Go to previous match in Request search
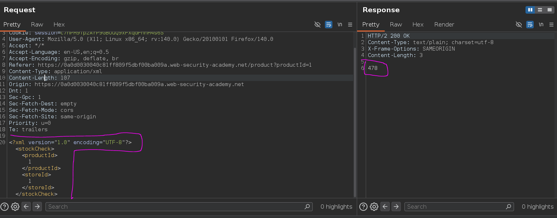Viewport: 557px width, 218px height. click(26, 207)
